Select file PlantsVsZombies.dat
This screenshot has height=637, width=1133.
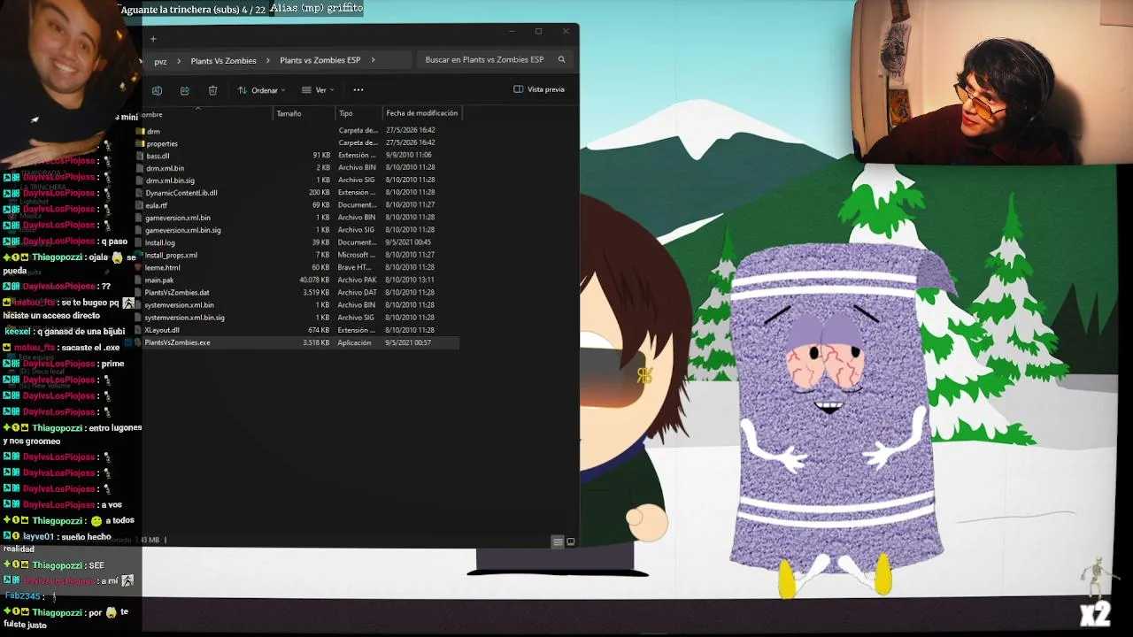[177, 293]
